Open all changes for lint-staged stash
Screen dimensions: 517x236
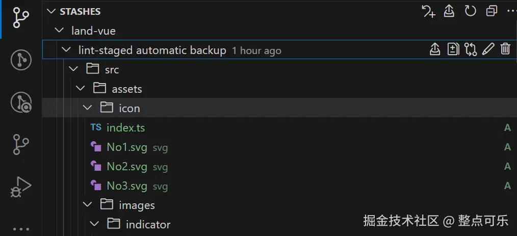[x=453, y=49]
